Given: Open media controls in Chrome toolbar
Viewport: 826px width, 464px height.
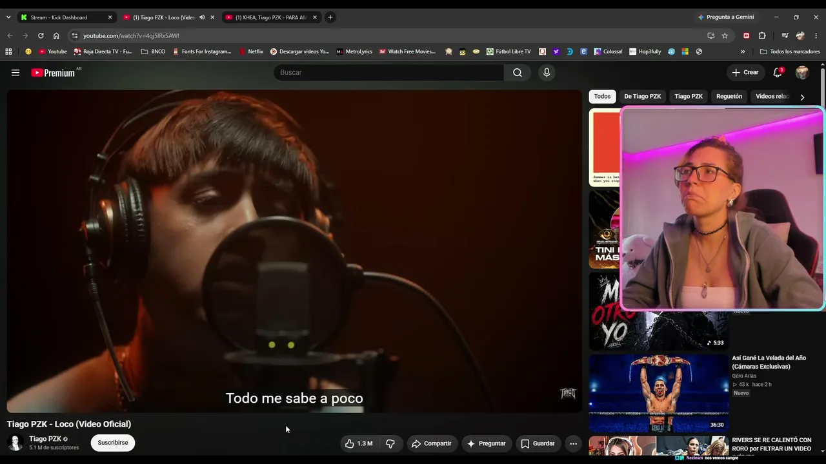Looking at the screenshot, I should click(x=785, y=35).
